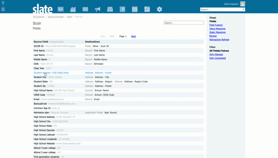Open Retroactive Refresh stage
The height and width of the screenshot is (158, 278).
pos(219,39)
